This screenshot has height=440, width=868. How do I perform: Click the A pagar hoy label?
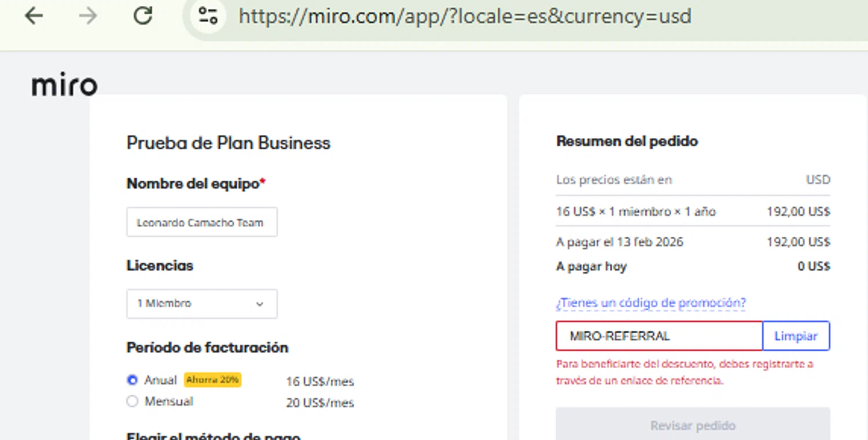point(591,266)
